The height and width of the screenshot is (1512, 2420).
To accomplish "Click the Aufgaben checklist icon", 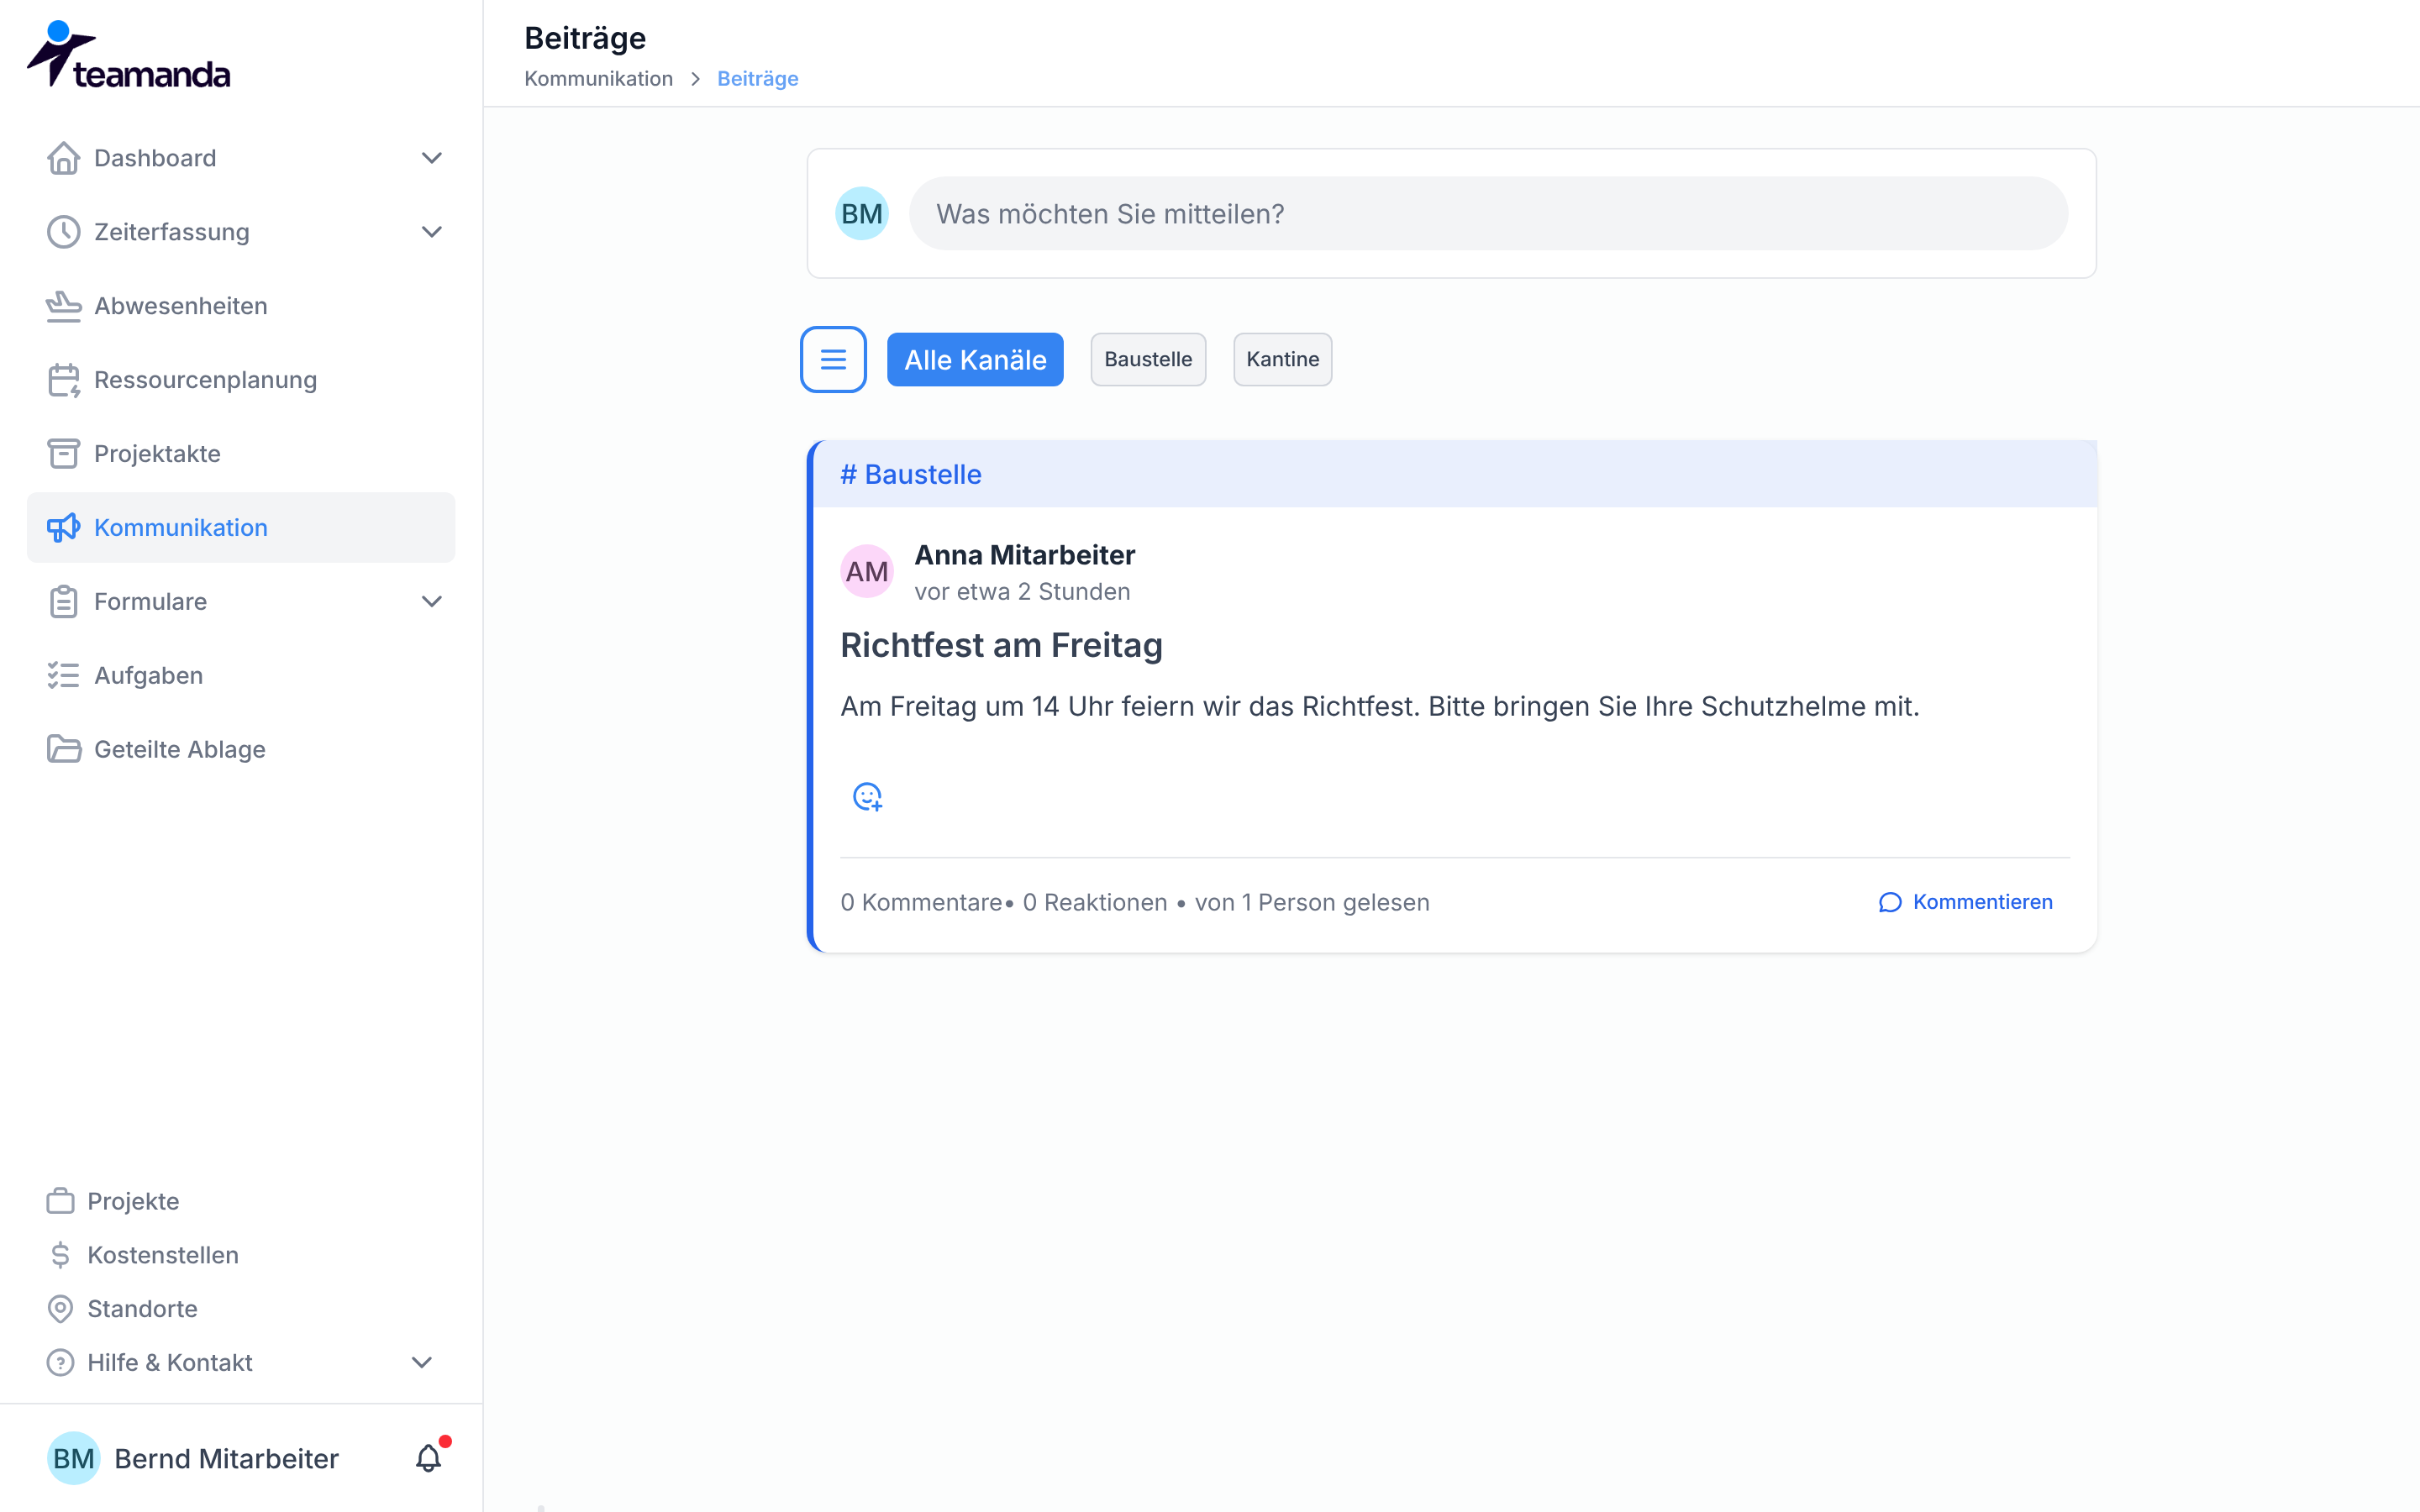I will (x=63, y=676).
